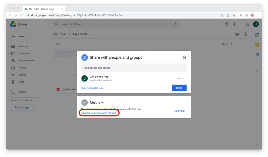The height and width of the screenshot is (157, 268).
Task: Open the account avatar J in header
Action: [x=256, y=24]
